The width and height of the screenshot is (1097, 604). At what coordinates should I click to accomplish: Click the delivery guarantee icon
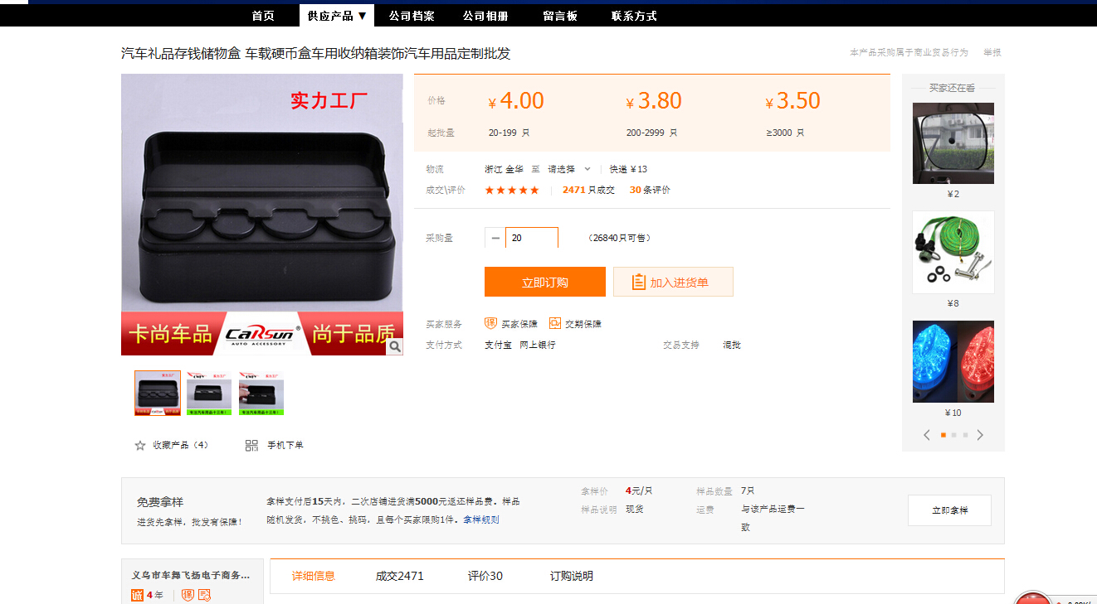[x=554, y=324]
